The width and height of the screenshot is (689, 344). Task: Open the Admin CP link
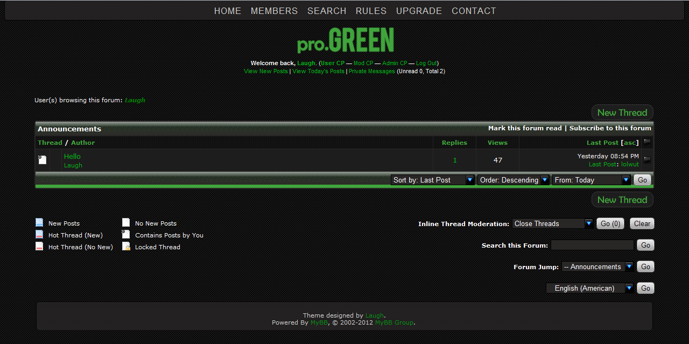(395, 63)
